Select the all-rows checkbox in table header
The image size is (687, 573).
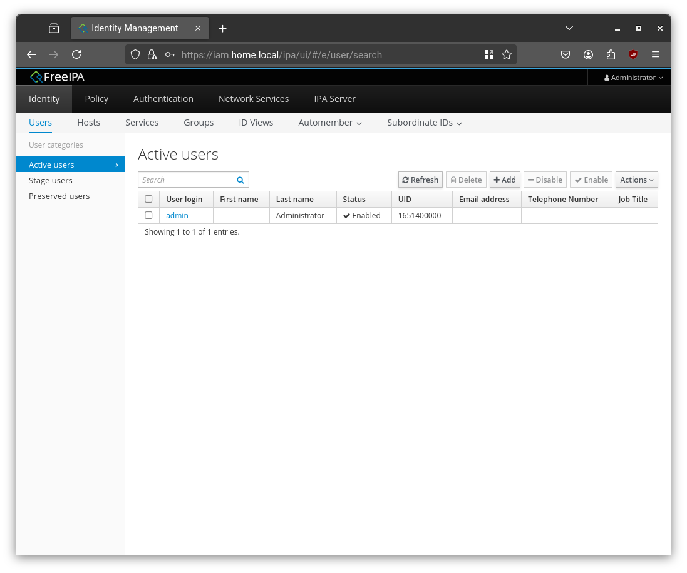pyautogui.click(x=148, y=199)
